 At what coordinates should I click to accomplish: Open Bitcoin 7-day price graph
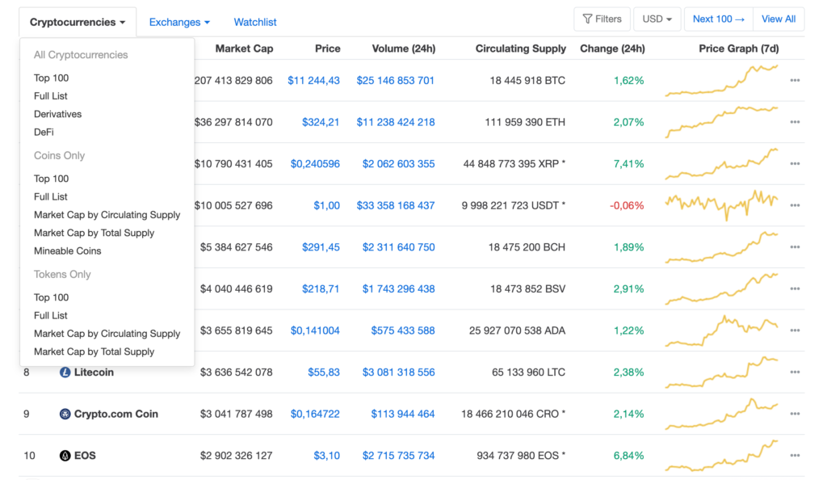point(721,81)
